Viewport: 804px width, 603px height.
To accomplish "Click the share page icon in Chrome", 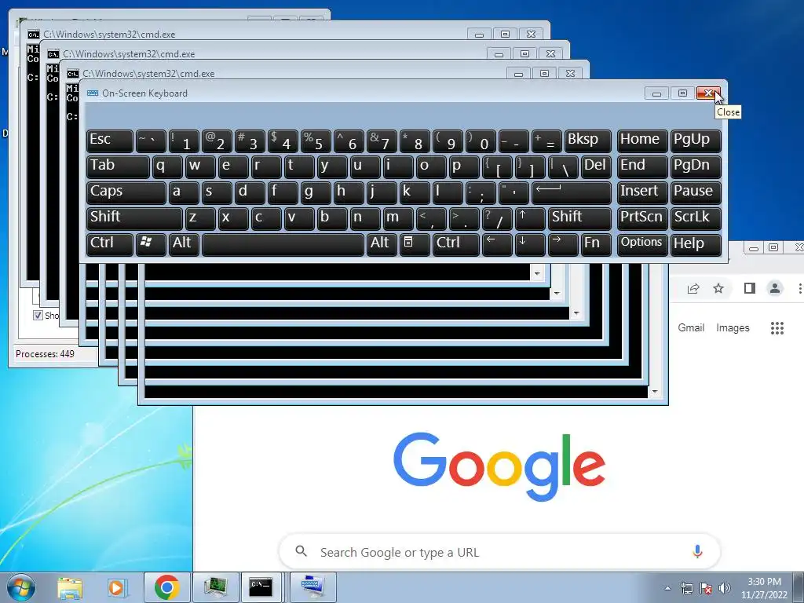I will (693, 289).
